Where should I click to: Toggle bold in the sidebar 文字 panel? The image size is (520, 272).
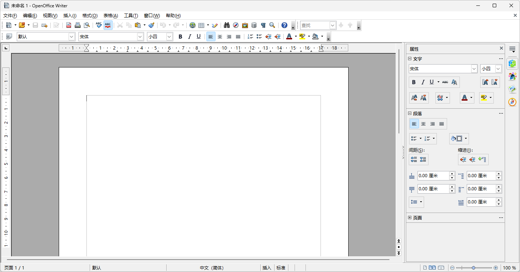pyautogui.click(x=414, y=82)
